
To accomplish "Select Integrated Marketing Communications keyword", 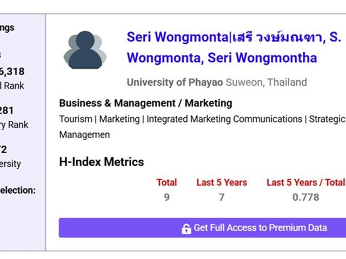I will point(224,119).
